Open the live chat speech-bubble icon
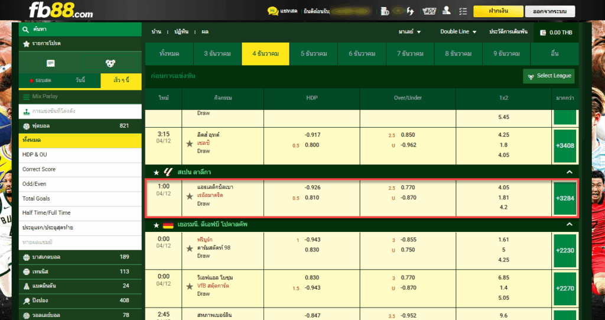The height and width of the screenshot is (320, 605). pyautogui.click(x=273, y=11)
